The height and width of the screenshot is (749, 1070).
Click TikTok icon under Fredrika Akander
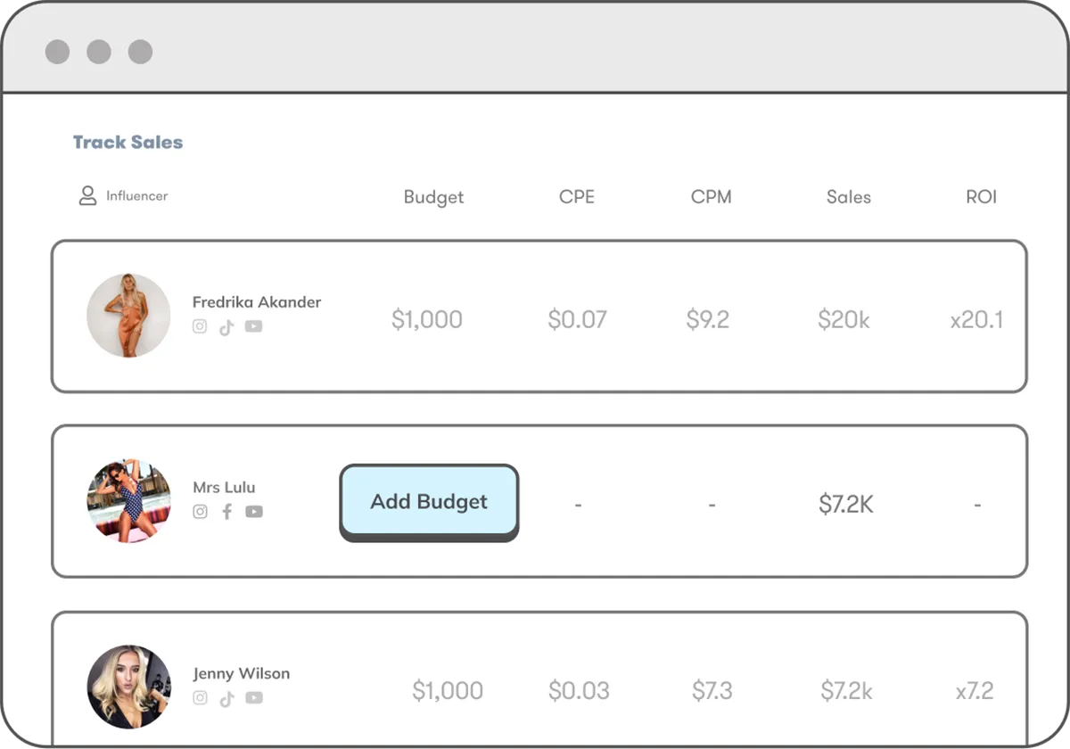(226, 327)
